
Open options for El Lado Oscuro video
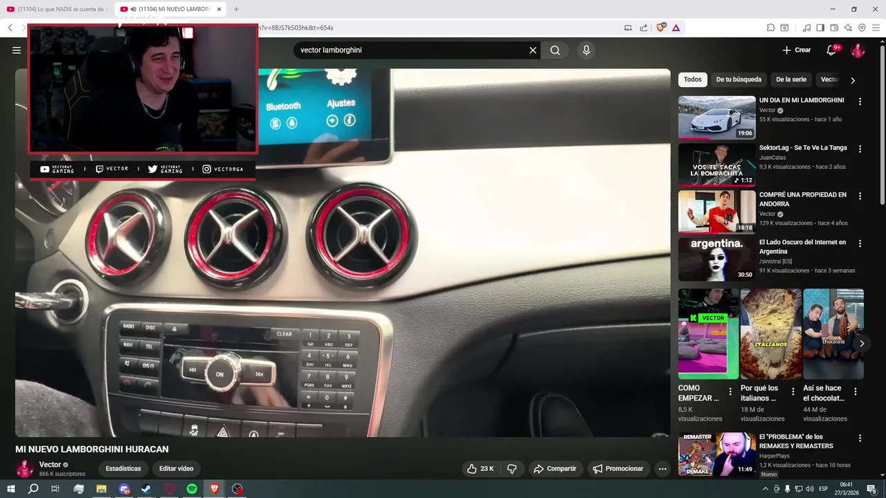click(x=860, y=243)
